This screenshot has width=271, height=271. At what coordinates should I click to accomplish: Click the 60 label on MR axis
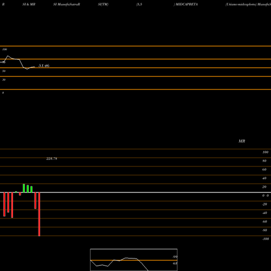[x=264, y=170]
